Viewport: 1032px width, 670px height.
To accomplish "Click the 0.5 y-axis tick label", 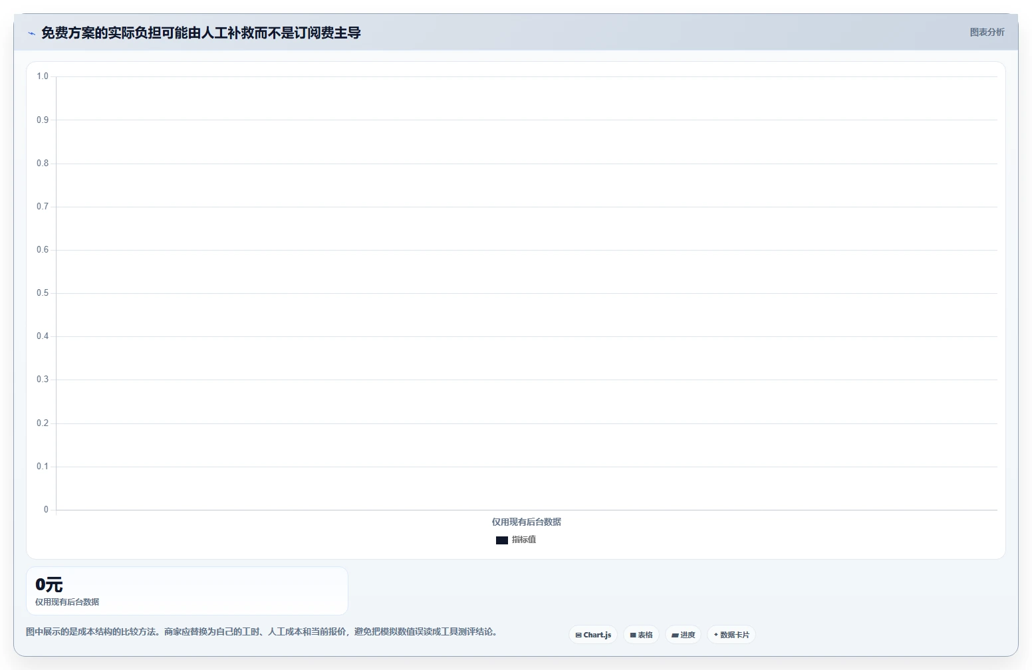I will (43, 293).
